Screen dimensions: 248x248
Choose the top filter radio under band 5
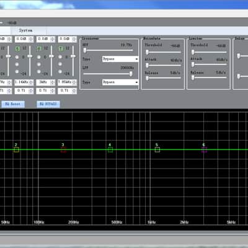click(x=17, y=57)
